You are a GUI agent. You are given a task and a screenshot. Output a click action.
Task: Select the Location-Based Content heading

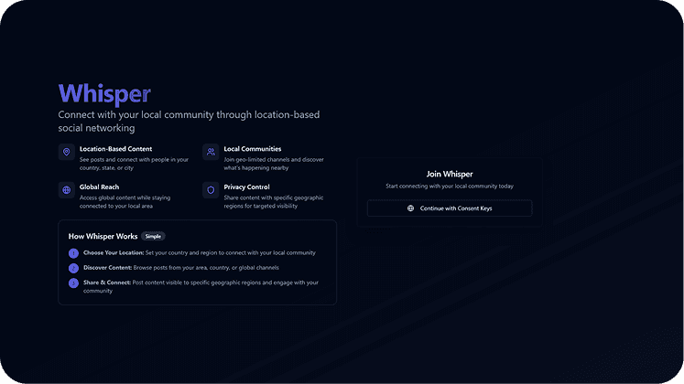point(115,148)
